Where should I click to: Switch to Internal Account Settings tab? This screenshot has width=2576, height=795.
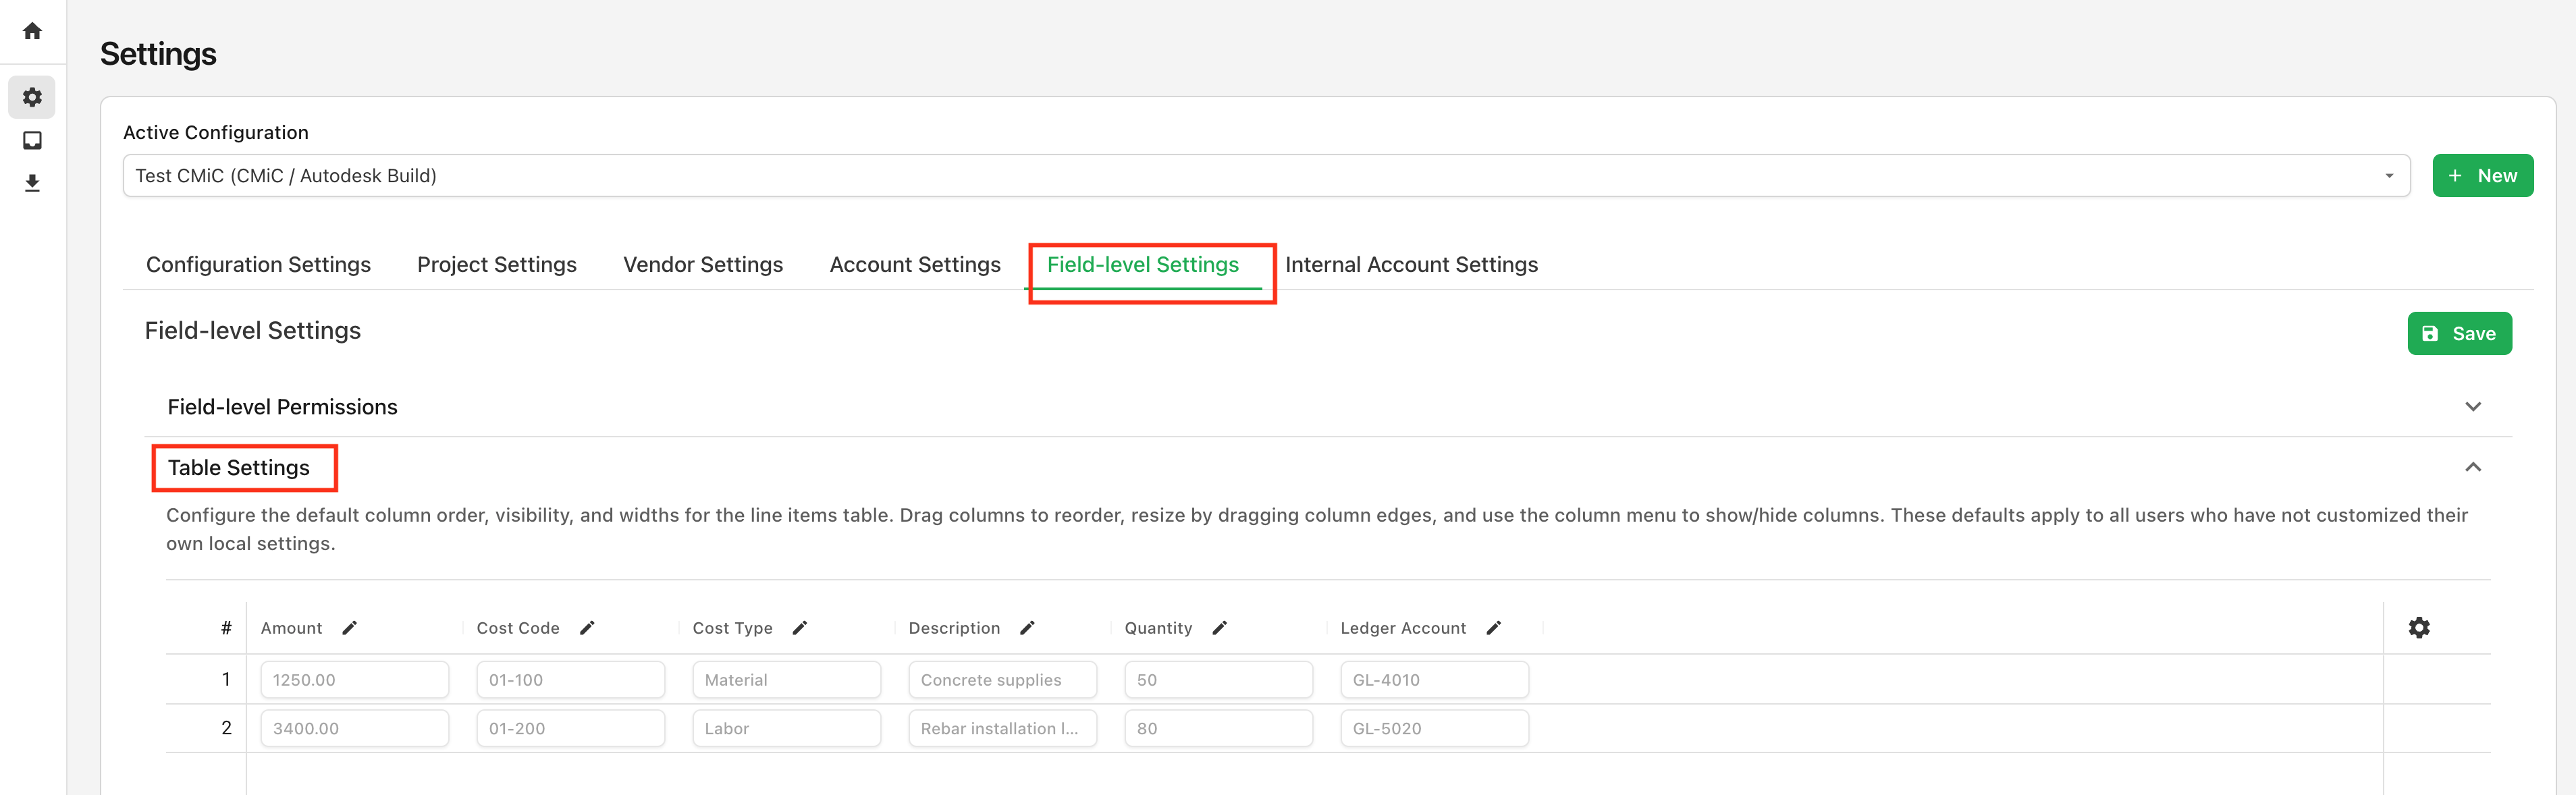pyautogui.click(x=1411, y=265)
